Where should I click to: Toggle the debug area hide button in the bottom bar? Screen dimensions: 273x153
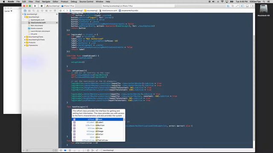click(x=61, y=150)
